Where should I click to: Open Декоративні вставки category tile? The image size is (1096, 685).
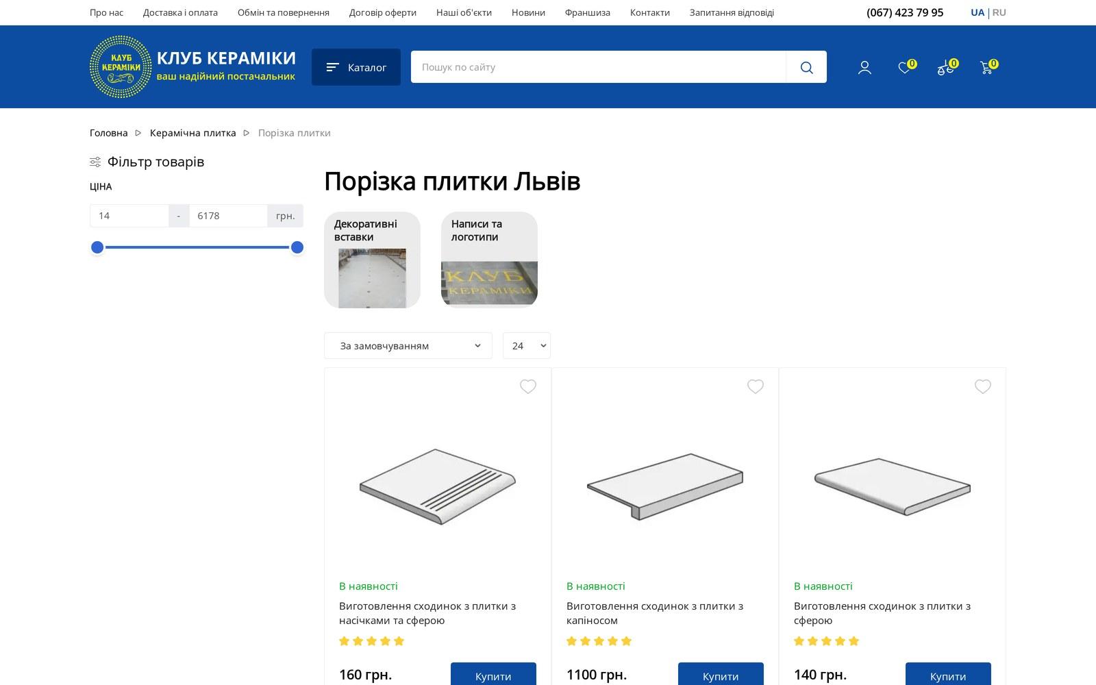point(372,260)
